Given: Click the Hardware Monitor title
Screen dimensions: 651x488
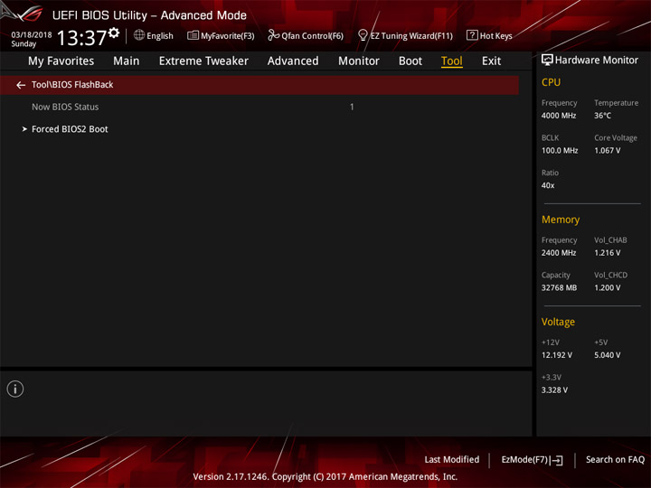Looking at the screenshot, I should [597, 61].
